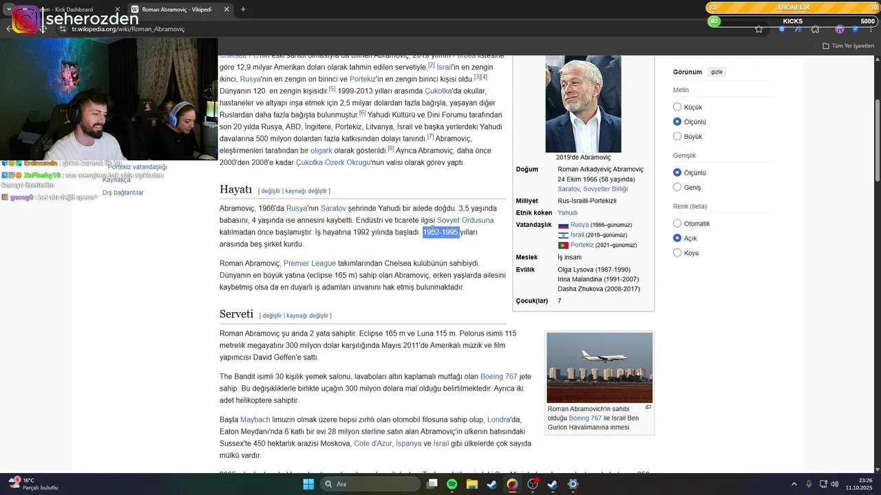The height and width of the screenshot is (495, 881).
Task: Click kaynağı değiştir next to Hayatı heading
Action: [x=306, y=191]
